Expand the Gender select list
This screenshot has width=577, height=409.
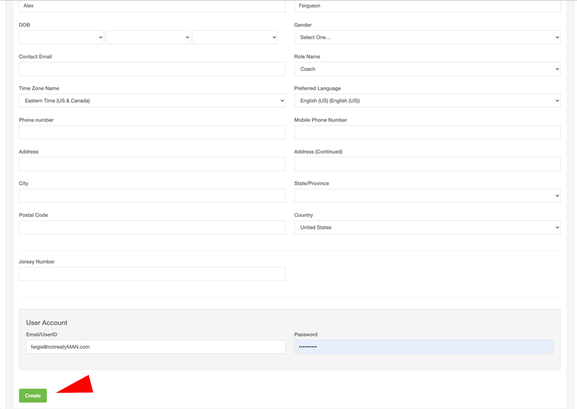(427, 37)
